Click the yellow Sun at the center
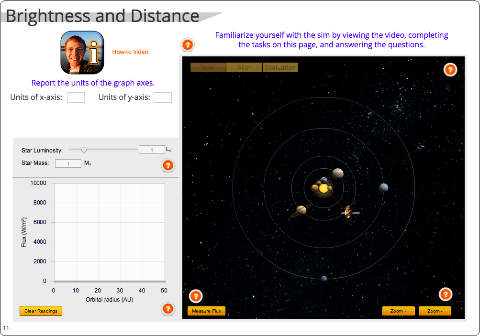Viewport: 480px width, 336px height. tap(323, 188)
